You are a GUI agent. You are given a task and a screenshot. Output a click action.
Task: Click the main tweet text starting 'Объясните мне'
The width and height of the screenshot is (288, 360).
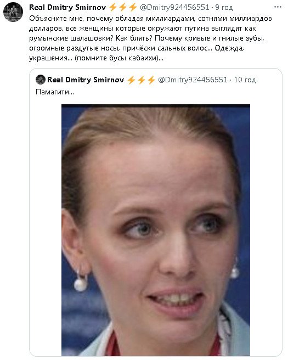point(150,38)
